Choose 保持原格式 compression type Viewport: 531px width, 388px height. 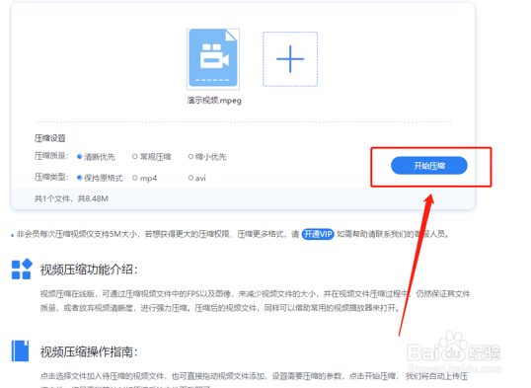pyautogui.click(x=100, y=178)
